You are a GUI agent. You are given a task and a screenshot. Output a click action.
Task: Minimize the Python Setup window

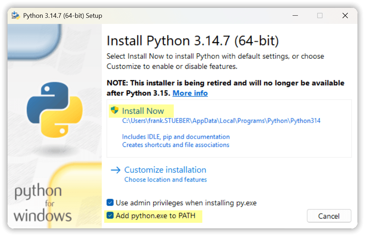pyautogui.click(x=295, y=16)
